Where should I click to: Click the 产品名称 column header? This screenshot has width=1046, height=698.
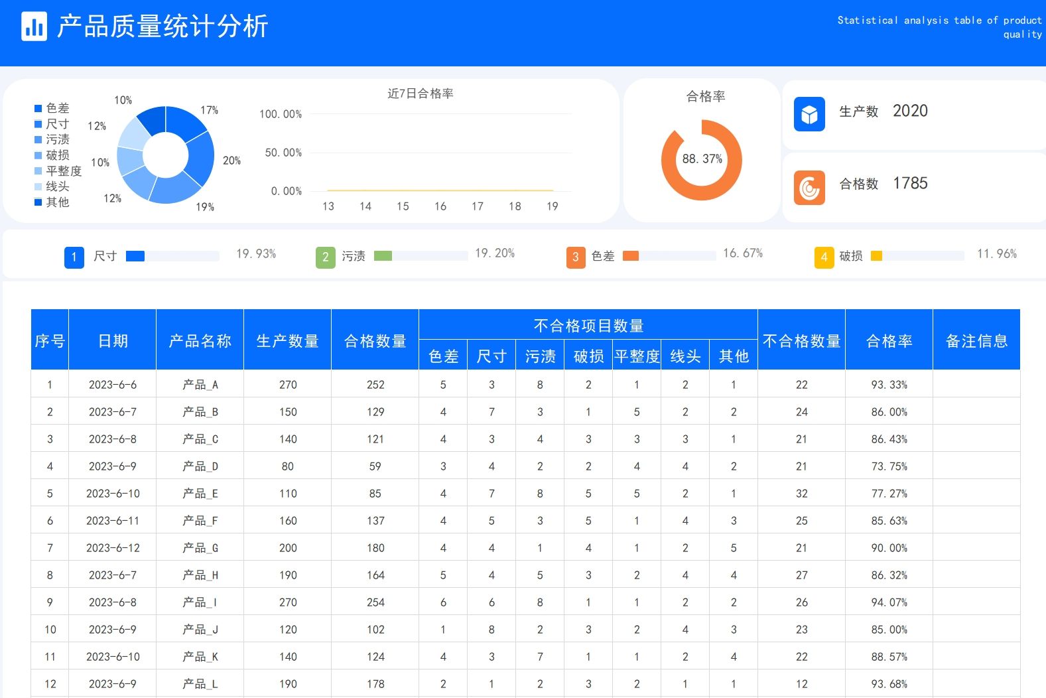[200, 340]
